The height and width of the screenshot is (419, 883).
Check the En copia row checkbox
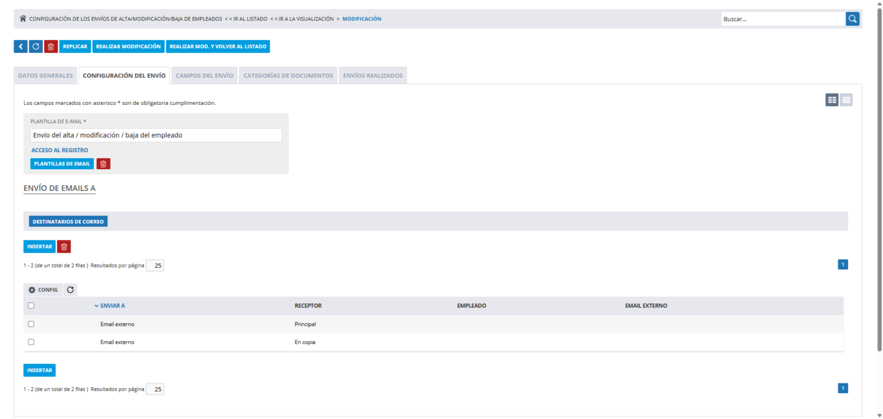click(x=31, y=342)
